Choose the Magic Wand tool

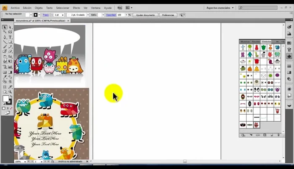5,32
